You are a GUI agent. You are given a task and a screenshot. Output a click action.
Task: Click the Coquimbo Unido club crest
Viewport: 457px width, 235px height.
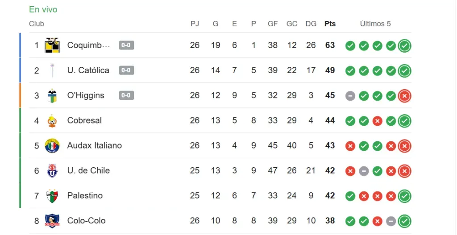point(52,45)
